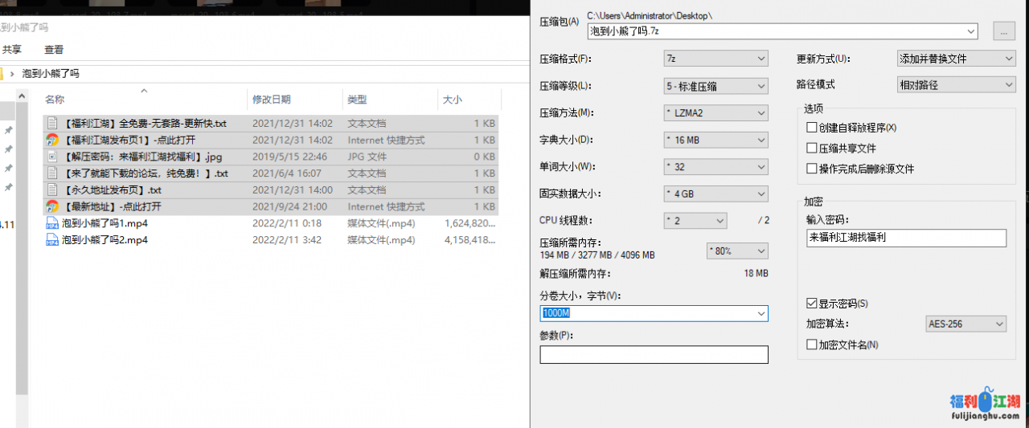Click the JPG file icon of 【解压密码：来福利江湖找福利】.jpg

pyautogui.click(x=52, y=157)
